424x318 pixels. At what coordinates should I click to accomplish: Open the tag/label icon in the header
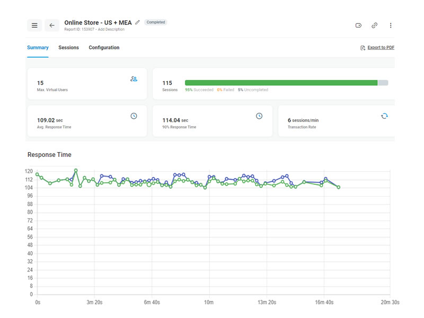click(358, 25)
